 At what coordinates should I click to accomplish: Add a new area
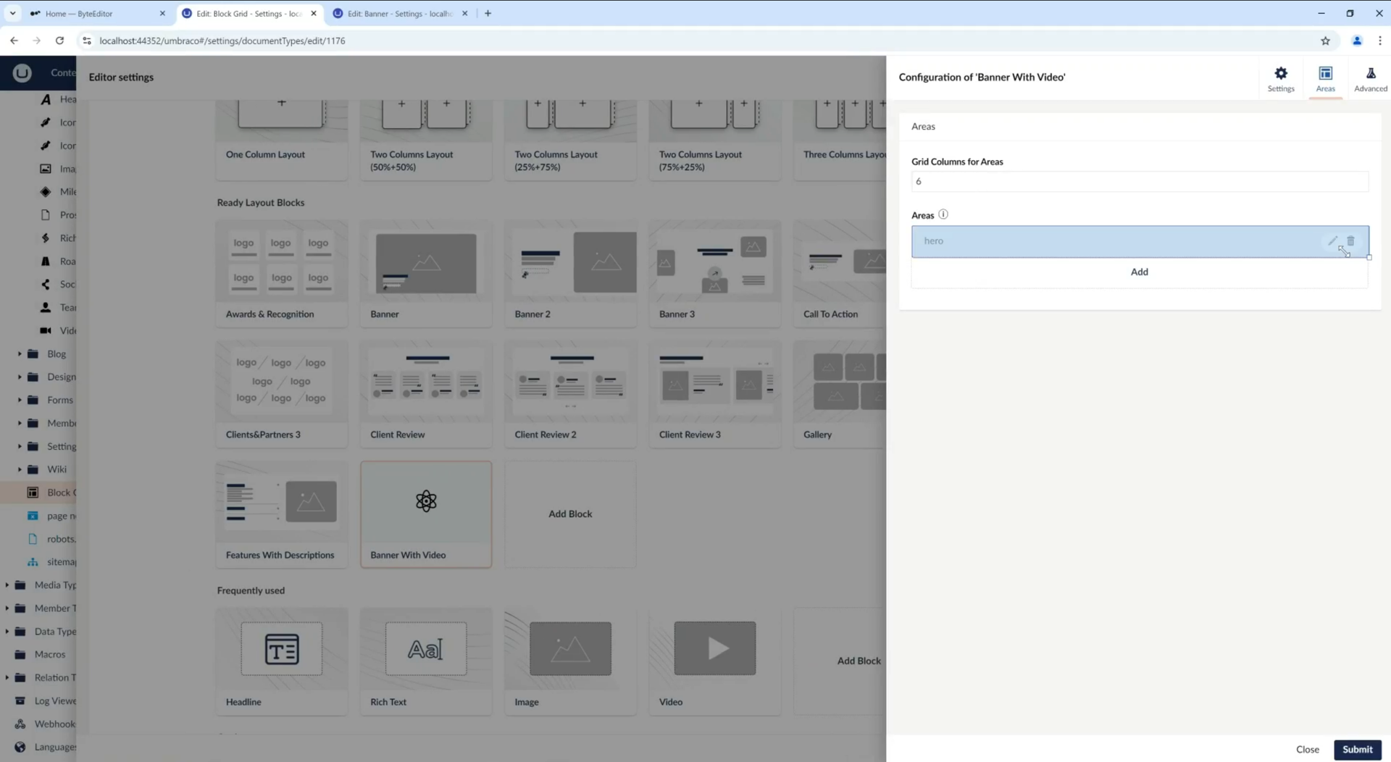click(x=1139, y=272)
